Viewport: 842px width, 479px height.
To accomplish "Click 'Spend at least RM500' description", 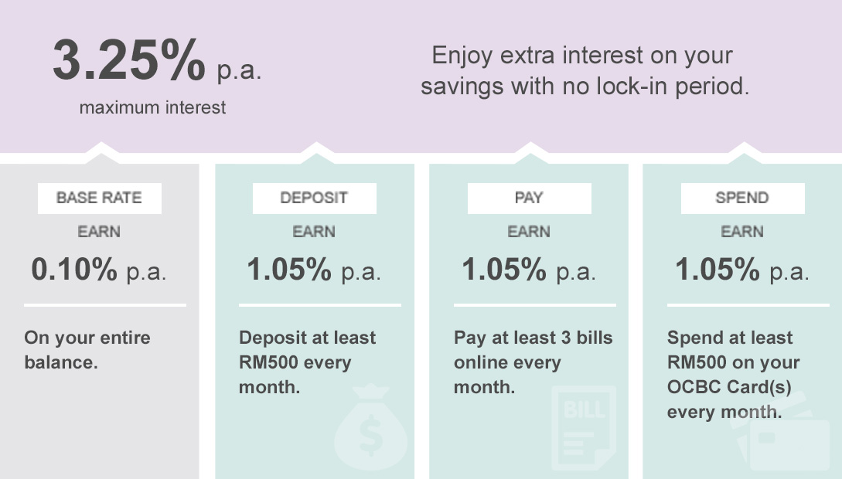I will (734, 375).
